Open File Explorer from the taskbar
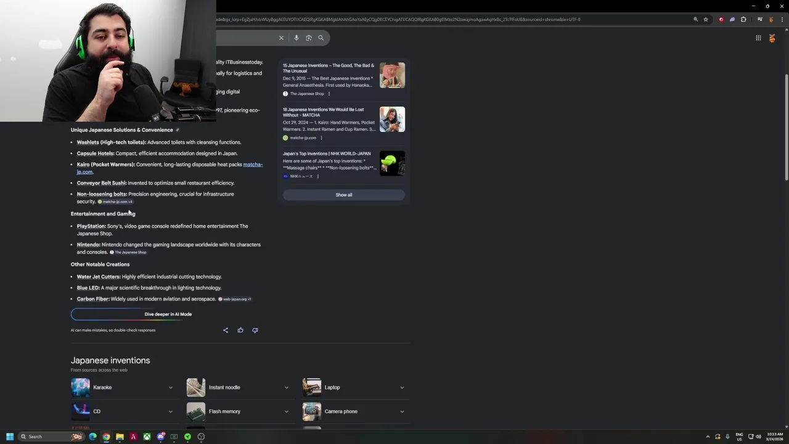789x444 pixels. tap(120, 437)
